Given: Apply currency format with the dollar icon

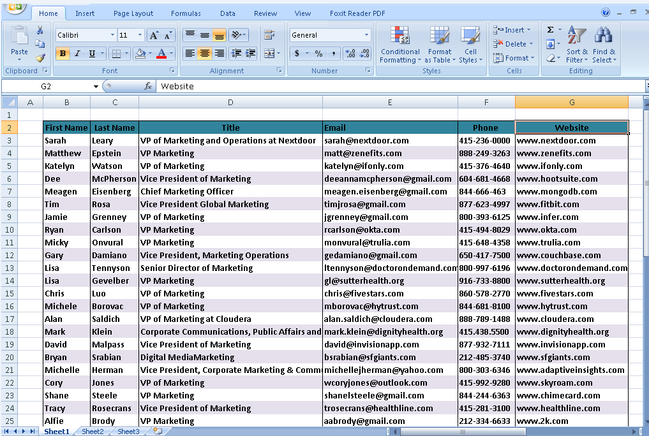Looking at the screenshot, I should point(297,54).
